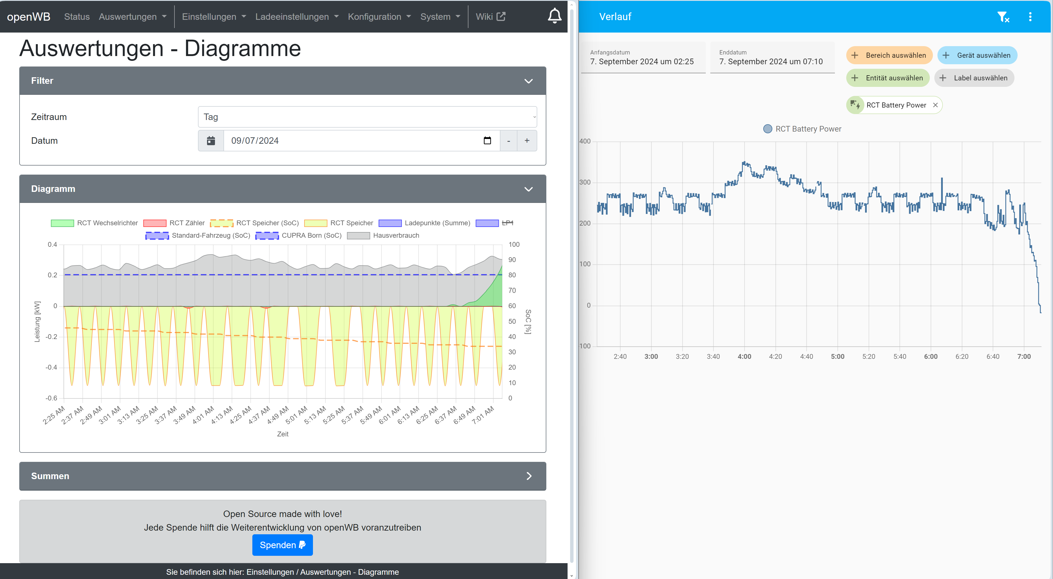Click the Spenden button

(282, 545)
